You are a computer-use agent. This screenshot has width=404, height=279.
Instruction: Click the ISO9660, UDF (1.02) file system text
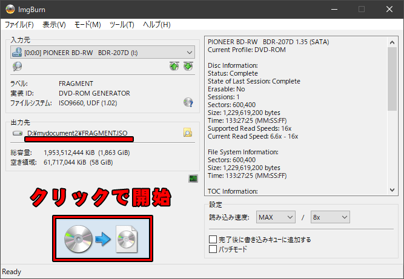[88, 103]
